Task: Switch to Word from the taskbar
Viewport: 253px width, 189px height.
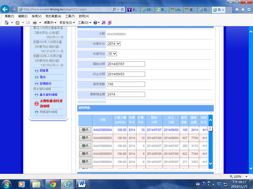Action: click(82, 184)
